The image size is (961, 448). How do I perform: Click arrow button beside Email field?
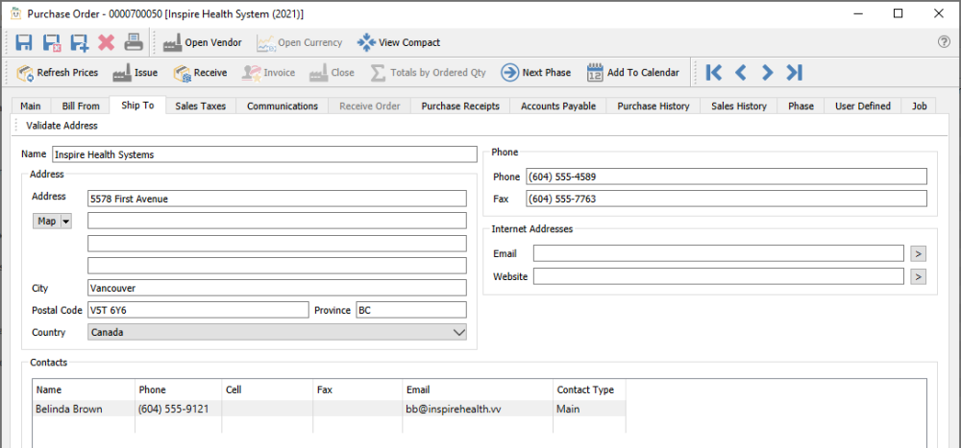918,254
